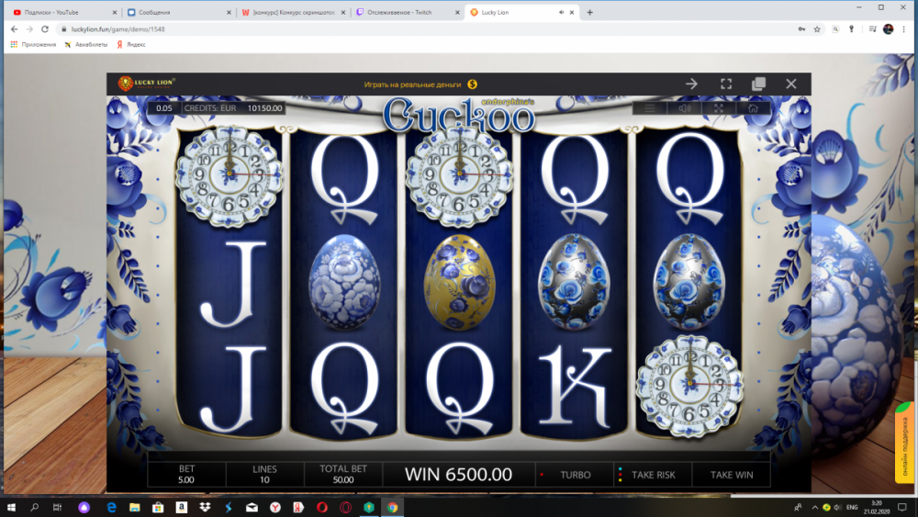Viewport: 918px width, 517px height.
Task: Click the dollar coin icon
Action: 473,84
